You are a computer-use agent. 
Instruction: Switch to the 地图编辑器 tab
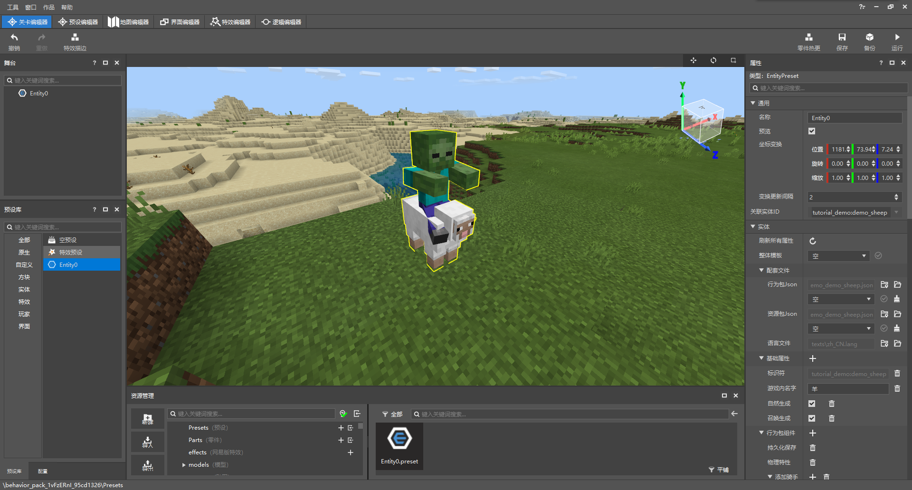[128, 22]
